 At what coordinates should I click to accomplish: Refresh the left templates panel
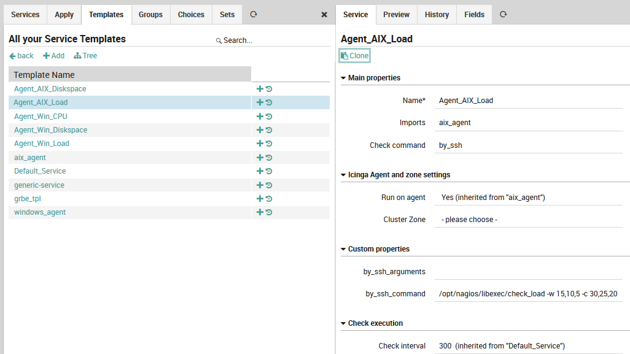click(253, 14)
